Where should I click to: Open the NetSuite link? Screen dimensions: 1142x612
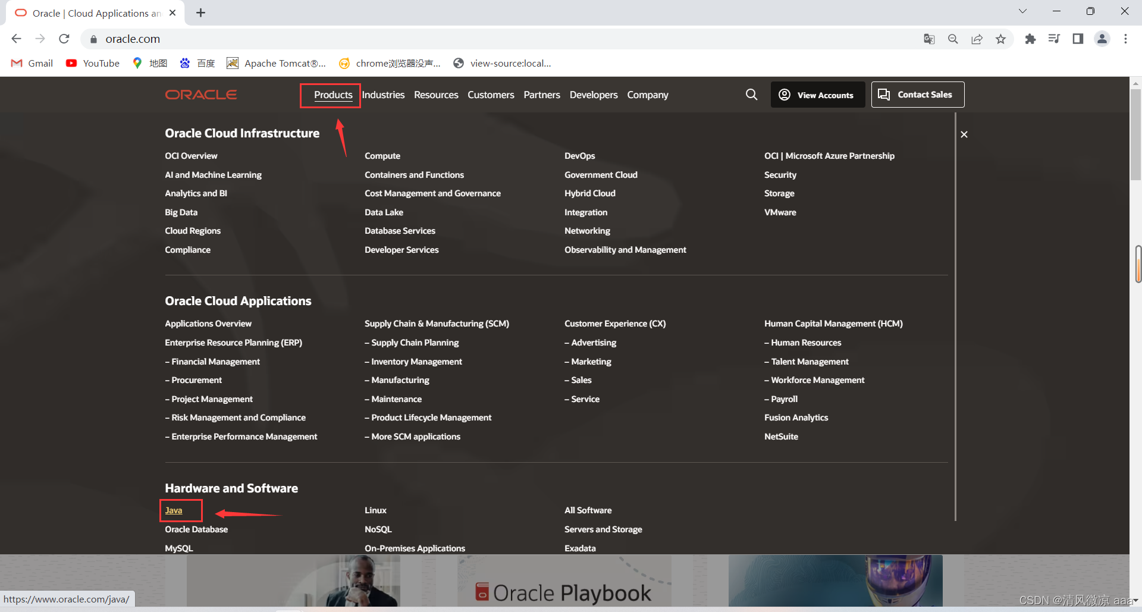pos(781,437)
